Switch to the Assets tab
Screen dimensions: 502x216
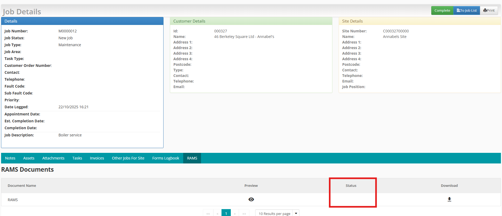(x=29, y=158)
